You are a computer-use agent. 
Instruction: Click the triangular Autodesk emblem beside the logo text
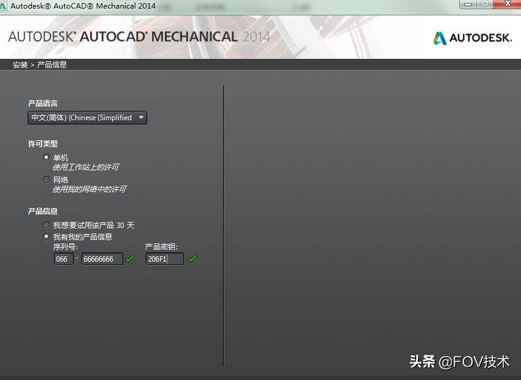point(439,38)
